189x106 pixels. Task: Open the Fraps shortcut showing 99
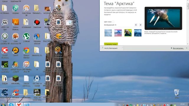click(47, 22)
